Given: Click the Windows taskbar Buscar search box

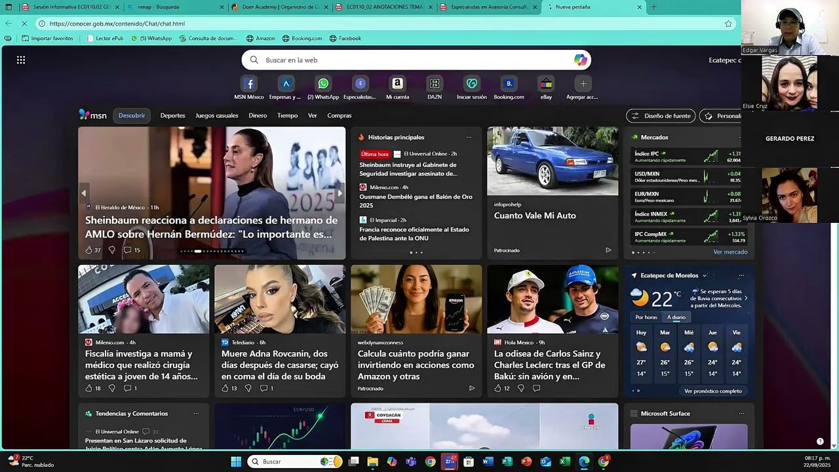Looking at the screenshot, I should tap(295, 462).
